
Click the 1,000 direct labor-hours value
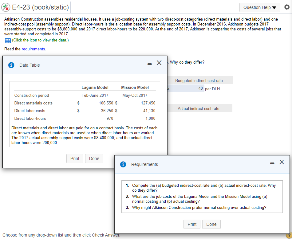(x=150, y=118)
